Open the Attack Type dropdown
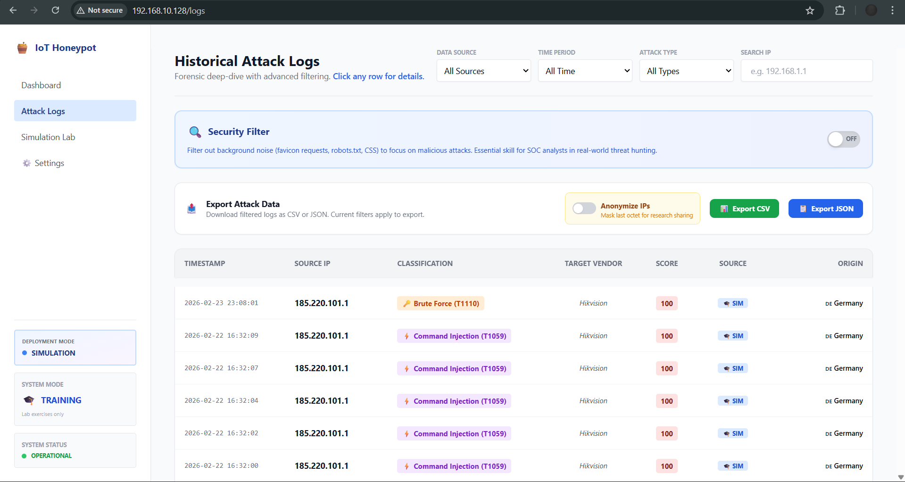 click(x=686, y=71)
